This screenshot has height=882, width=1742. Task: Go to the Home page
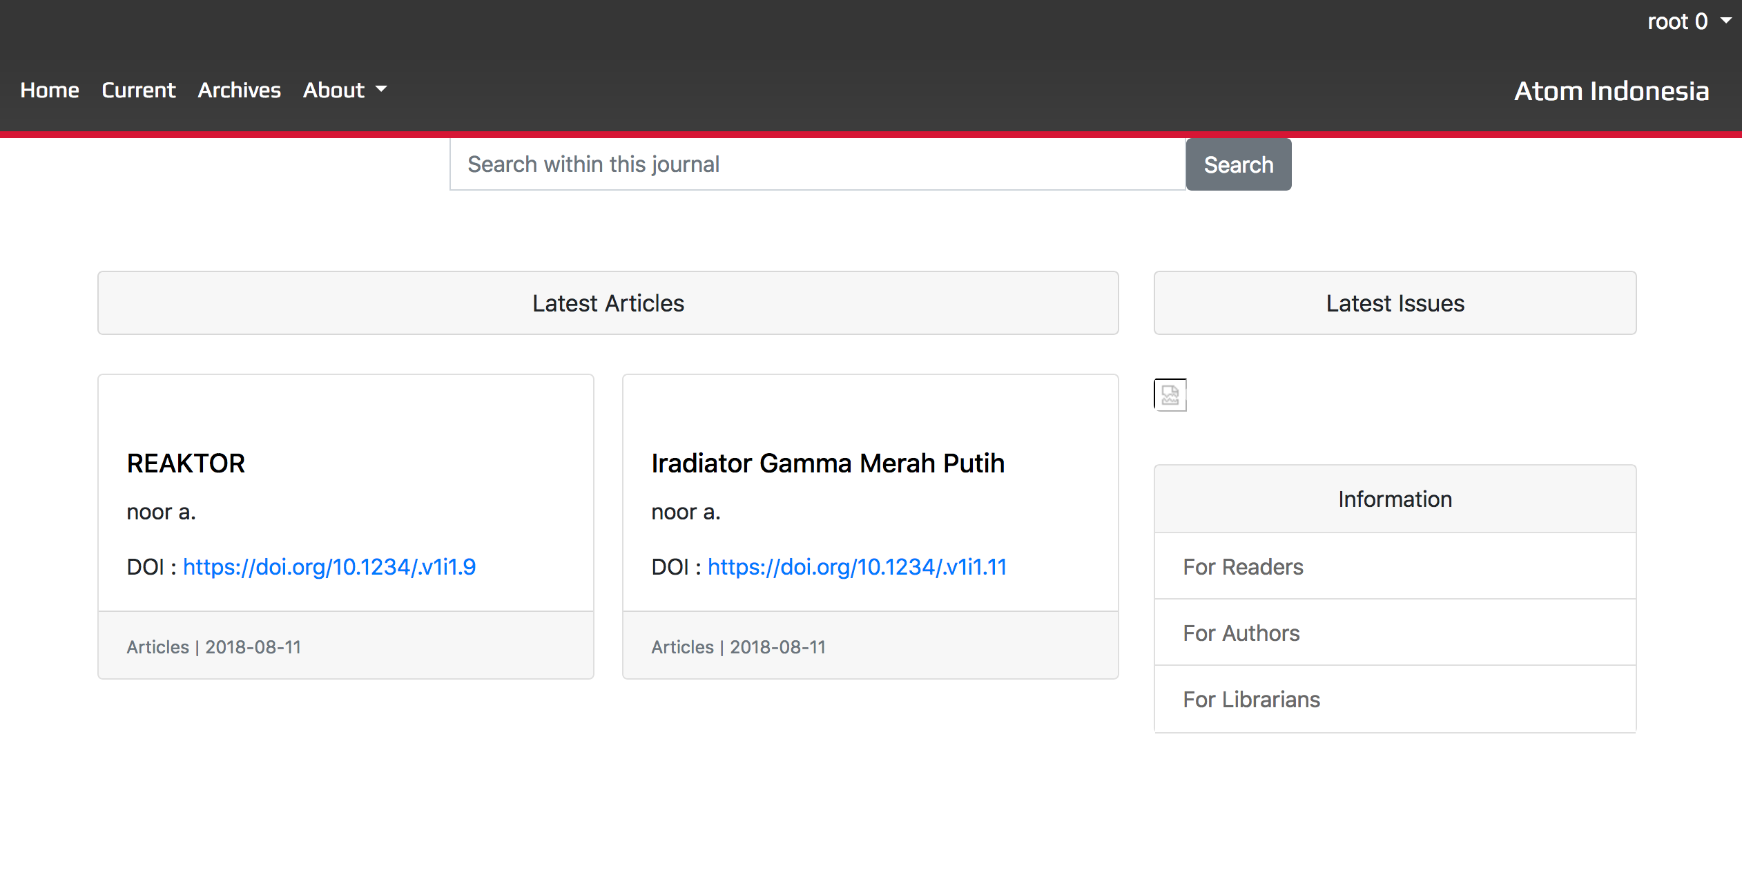[50, 90]
